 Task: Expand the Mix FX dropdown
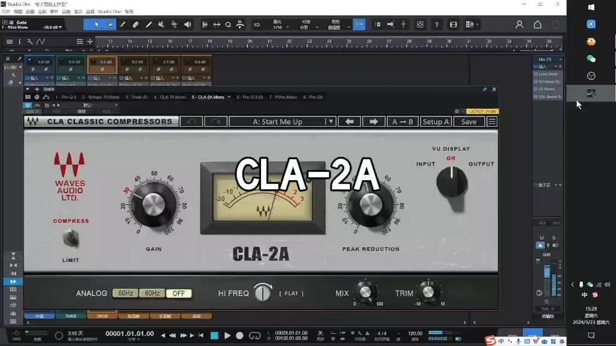click(560, 59)
